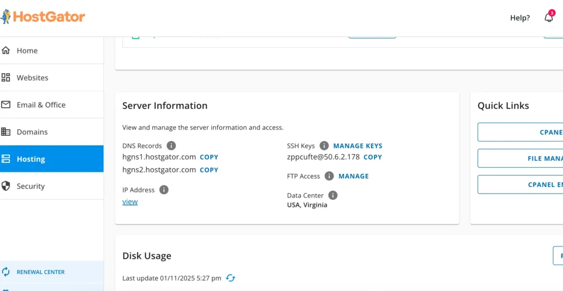Screen dimensions: 563x291
Task: Copy hgns1.hostgator.com DNS record
Action: (209, 157)
